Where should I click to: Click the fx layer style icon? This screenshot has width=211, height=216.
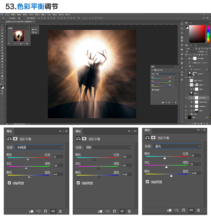(x=193, y=124)
